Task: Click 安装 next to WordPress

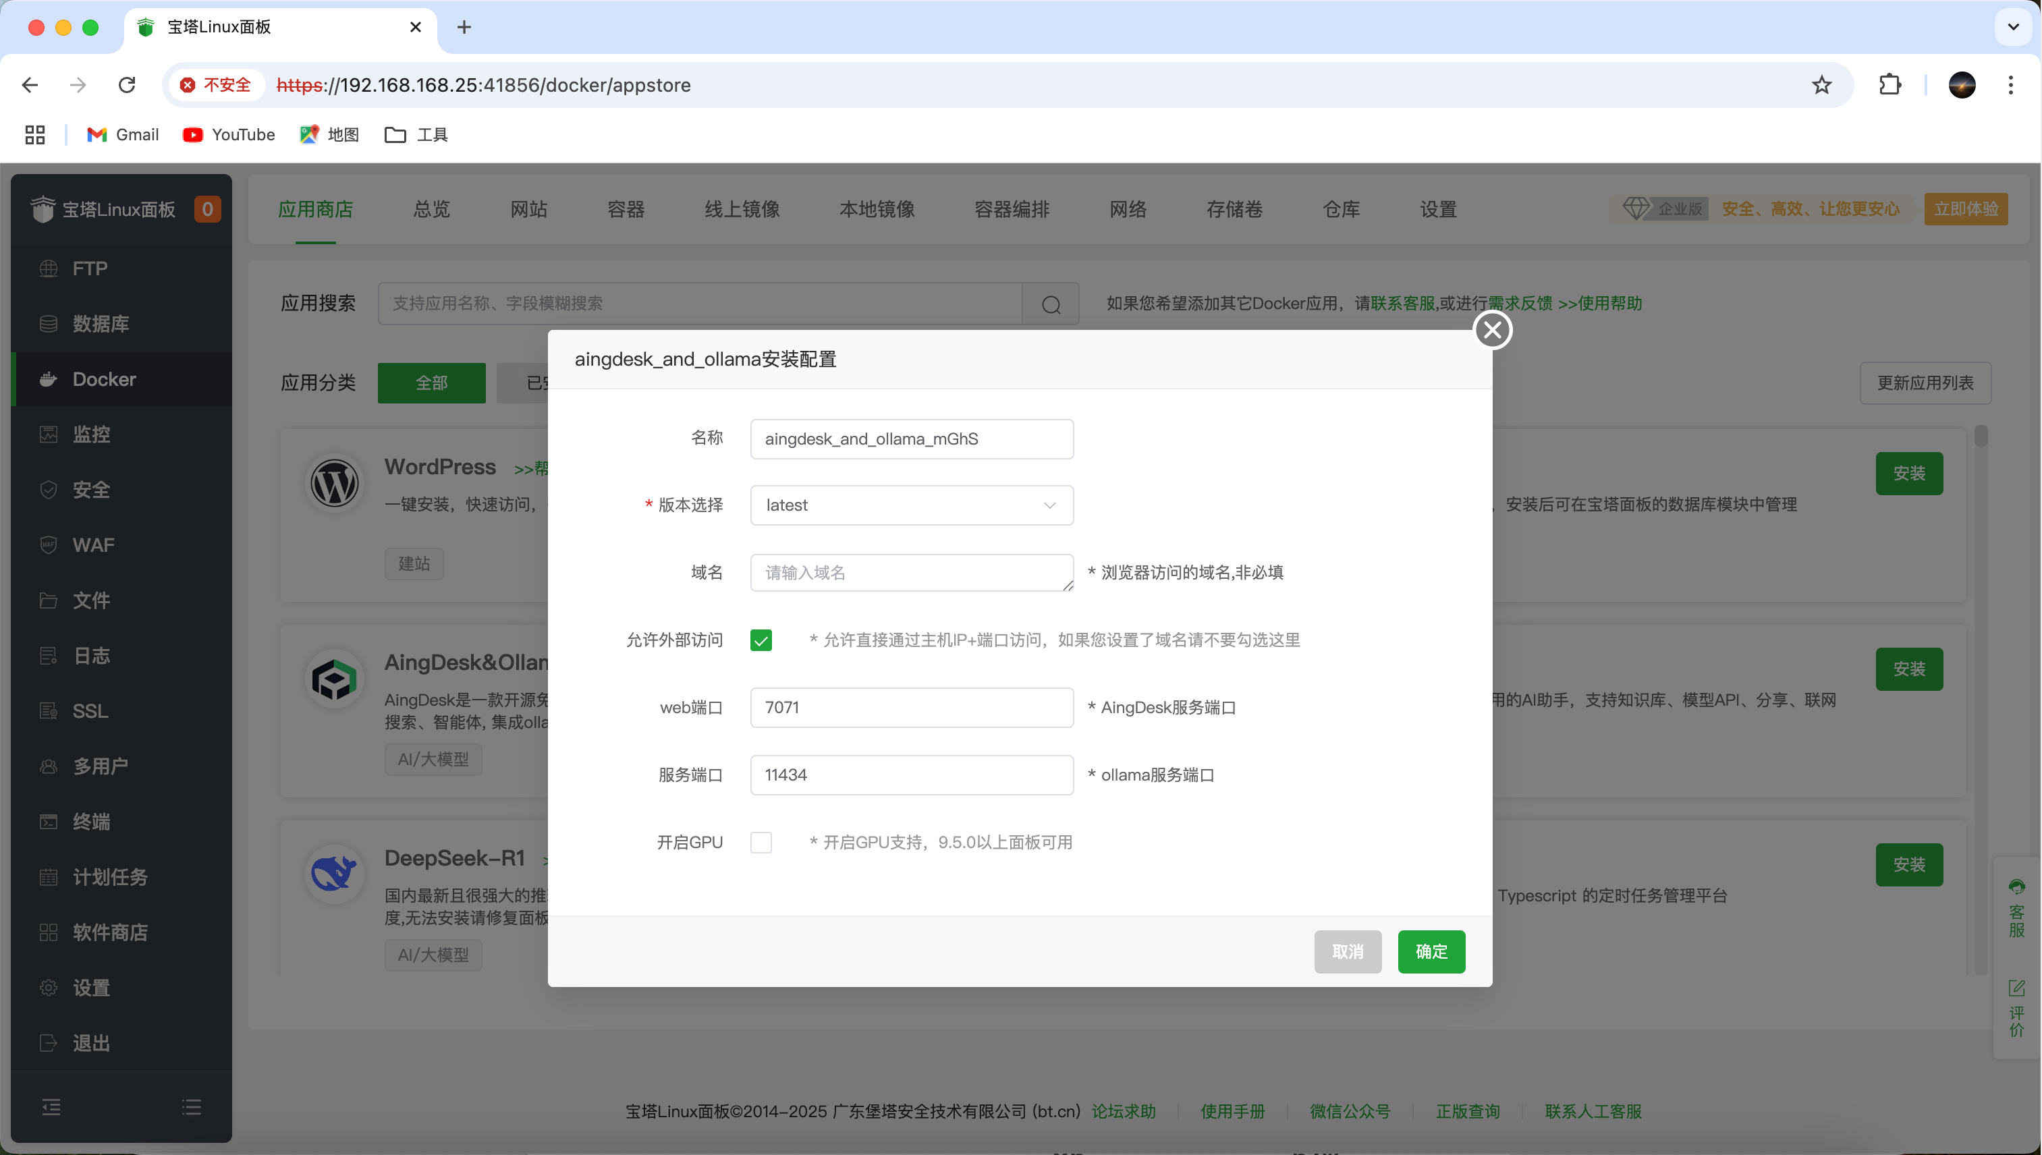Action: pyautogui.click(x=1908, y=474)
